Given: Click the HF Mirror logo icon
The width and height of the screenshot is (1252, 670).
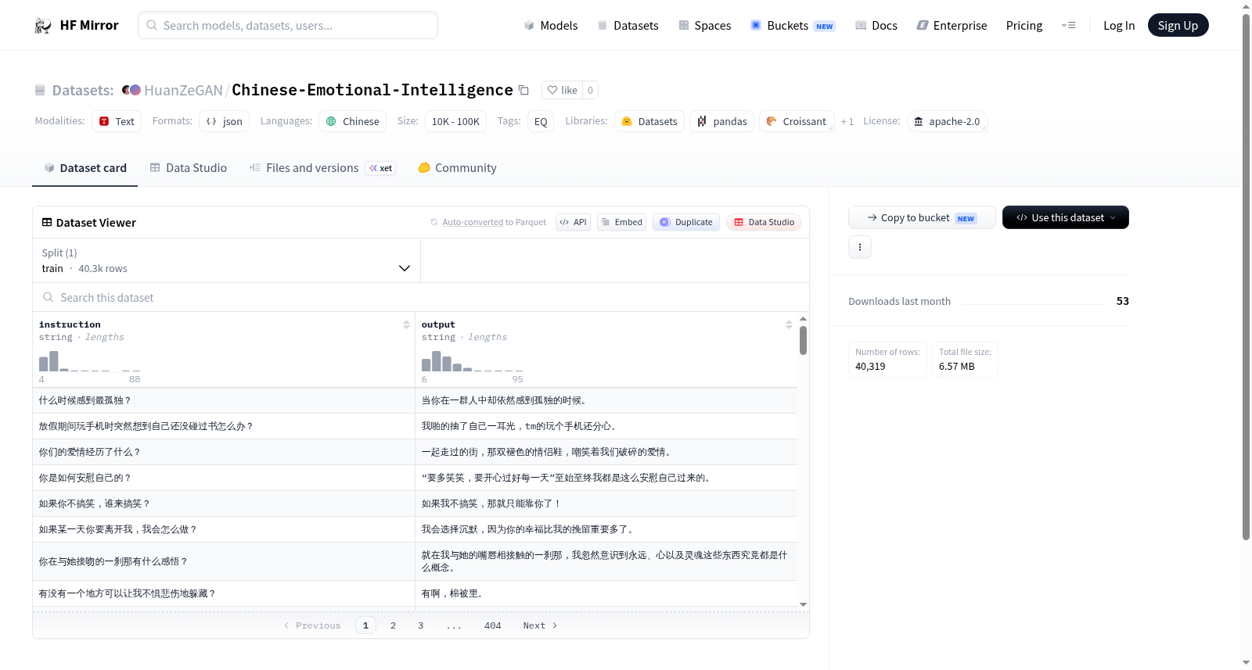Looking at the screenshot, I should [43, 26].
